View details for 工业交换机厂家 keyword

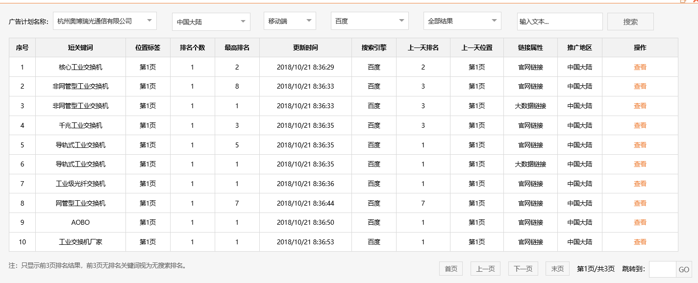coord(640,242)
